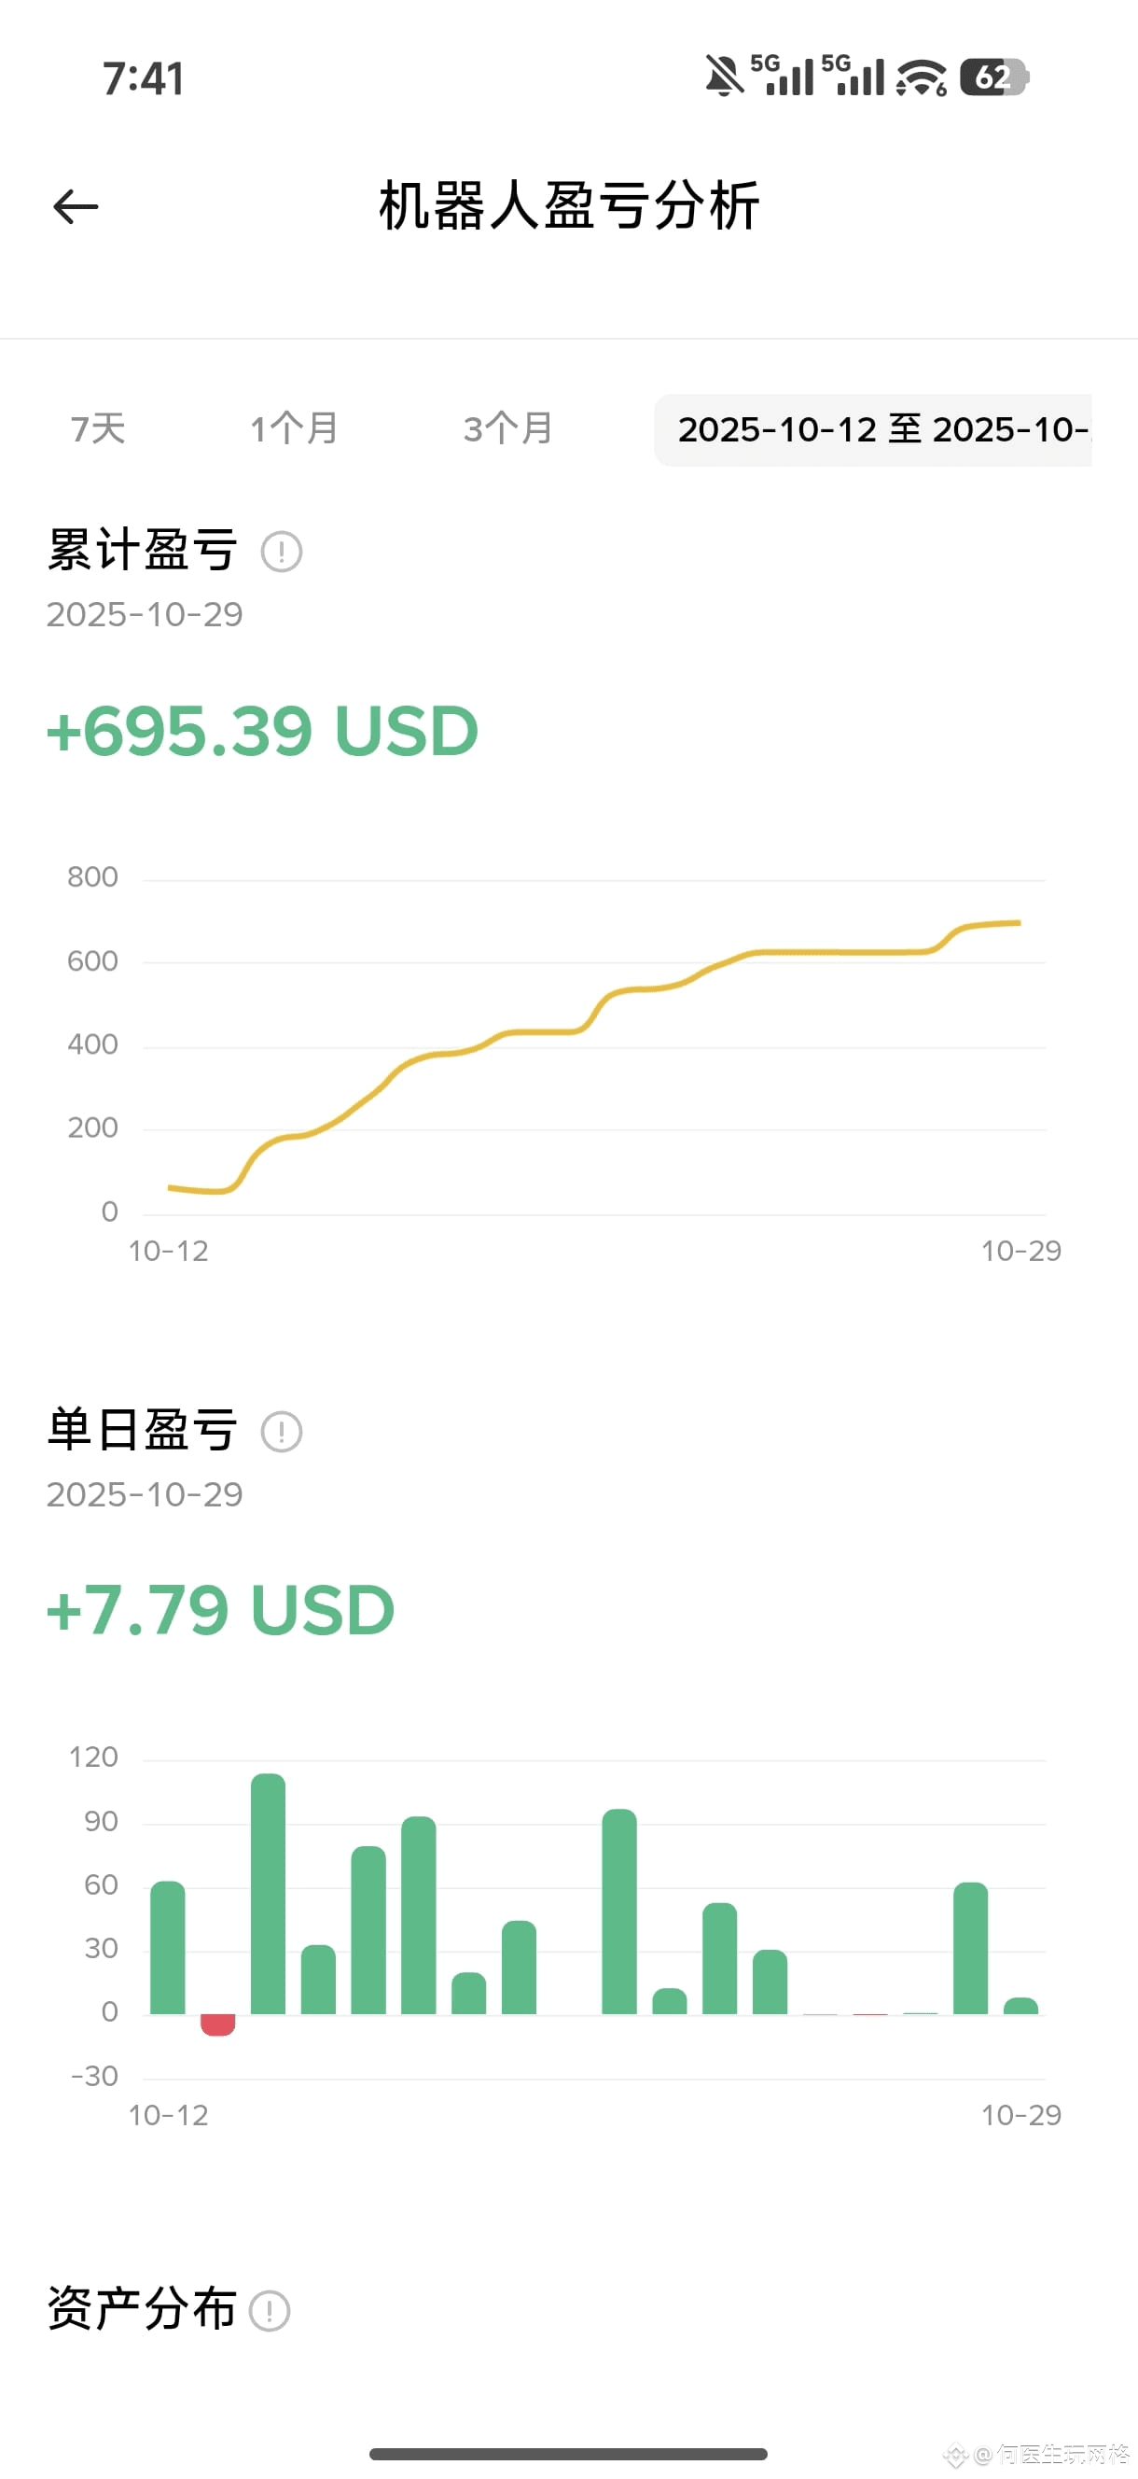
Task: Select the 3个月 time range tab
Action: pyautogui.click(x=509, y=429)
